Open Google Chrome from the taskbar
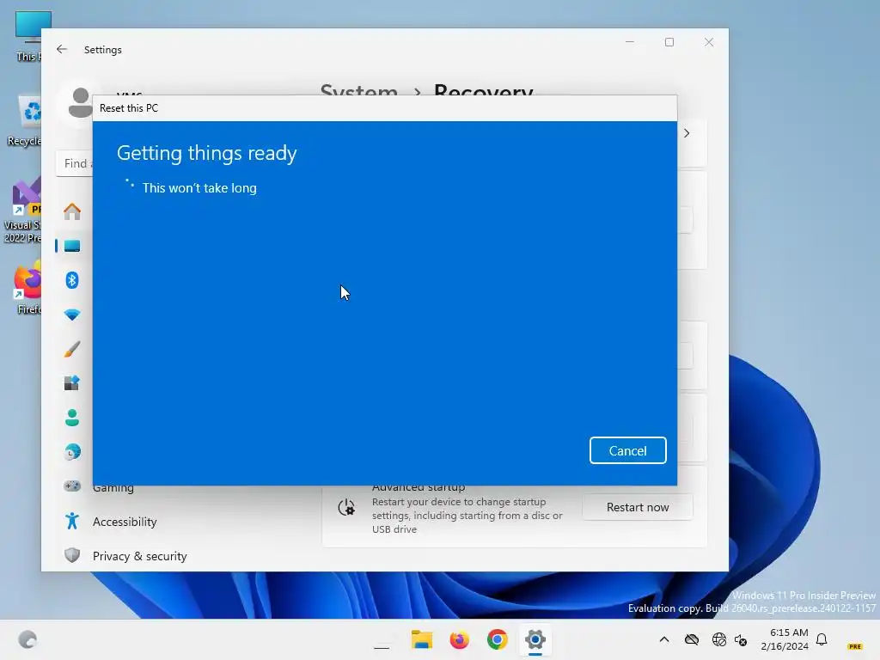The width and height of the screenshot is (880, 660). coord(498,639)
